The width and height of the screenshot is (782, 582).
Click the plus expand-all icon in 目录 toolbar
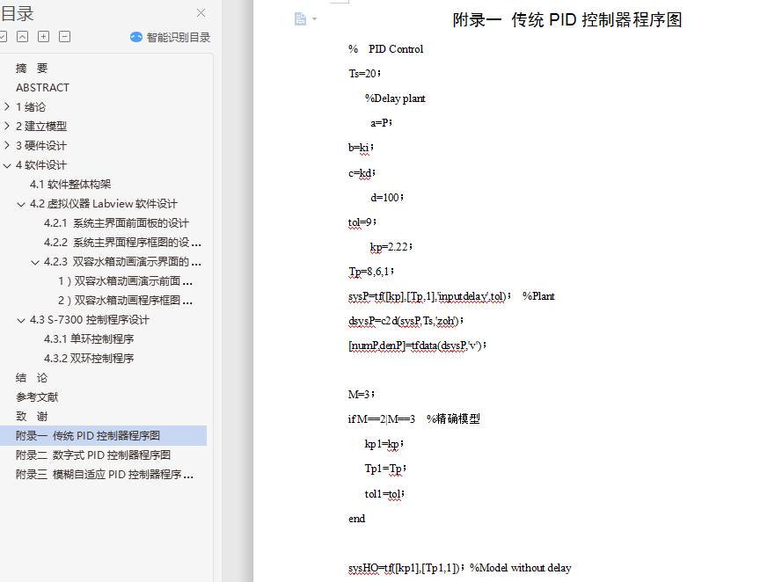[43, 36]
